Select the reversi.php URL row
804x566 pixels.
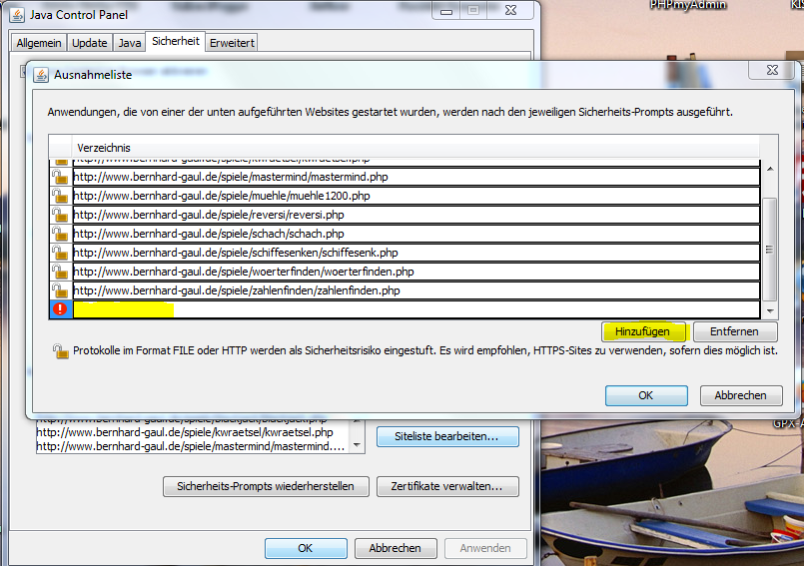(415, 215)
